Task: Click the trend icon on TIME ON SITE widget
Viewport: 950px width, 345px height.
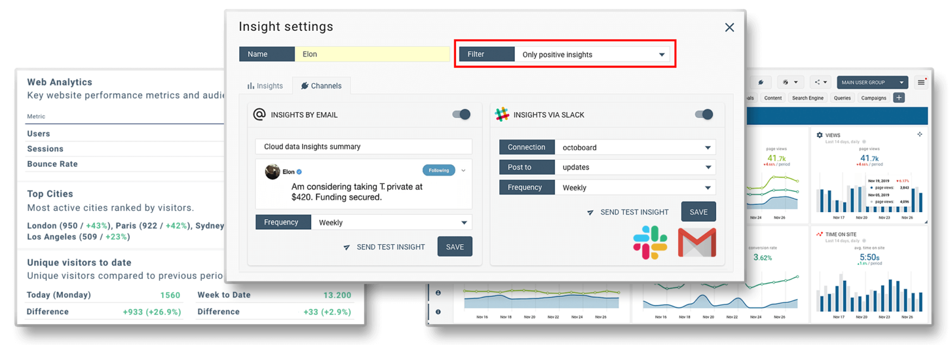Action: click(x=820, y=235)
